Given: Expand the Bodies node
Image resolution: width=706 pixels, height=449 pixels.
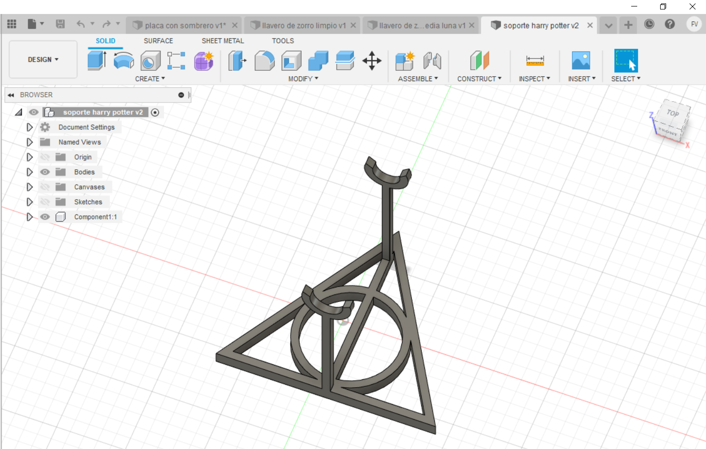Looking at the screenshot, I should point(29,172).
